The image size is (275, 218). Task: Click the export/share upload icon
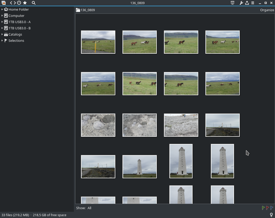[x=247, y=3]
